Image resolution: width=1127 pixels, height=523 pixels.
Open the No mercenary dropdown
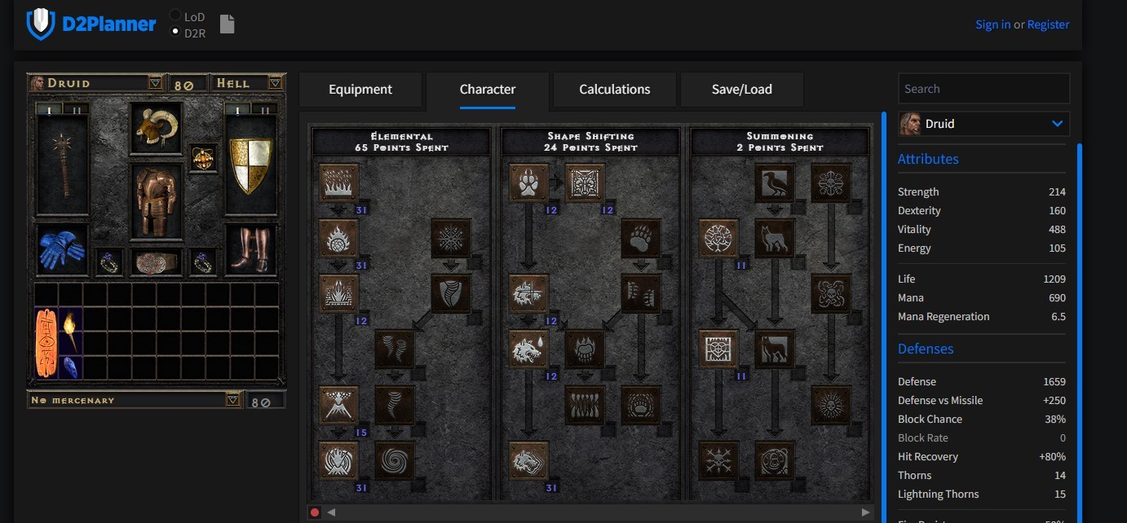click(x=232, y=400)
